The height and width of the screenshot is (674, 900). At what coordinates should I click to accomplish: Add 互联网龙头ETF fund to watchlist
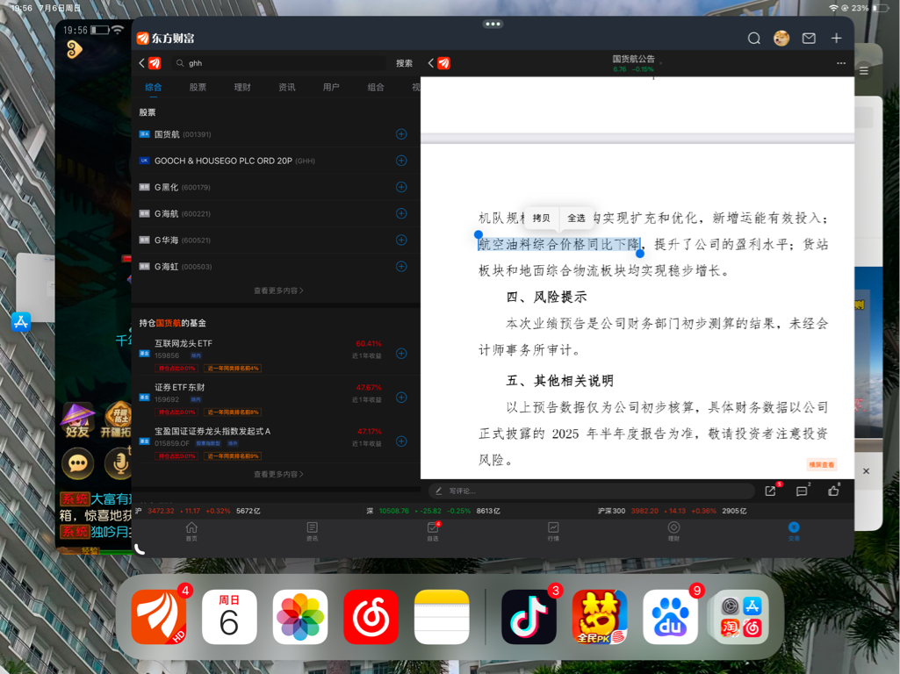401,354
